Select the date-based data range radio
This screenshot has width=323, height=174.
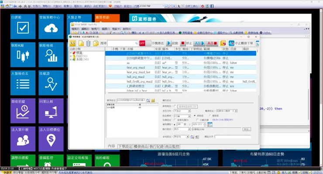coord(190,125)
